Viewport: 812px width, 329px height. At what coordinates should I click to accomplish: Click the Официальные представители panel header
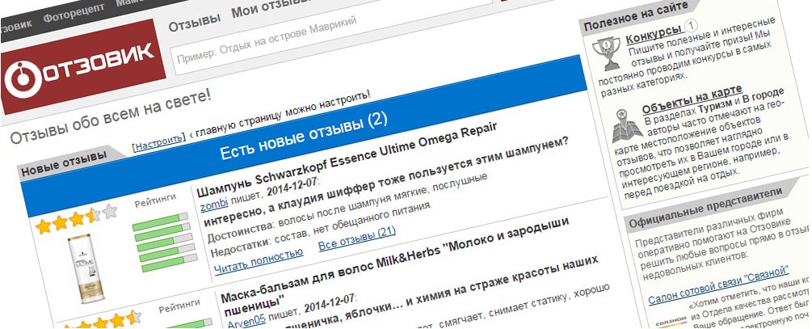[x=706, y=208]
